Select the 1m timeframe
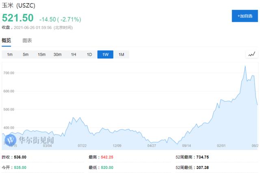This screenshot has width=260, height=173. click(x=10, y=54)
